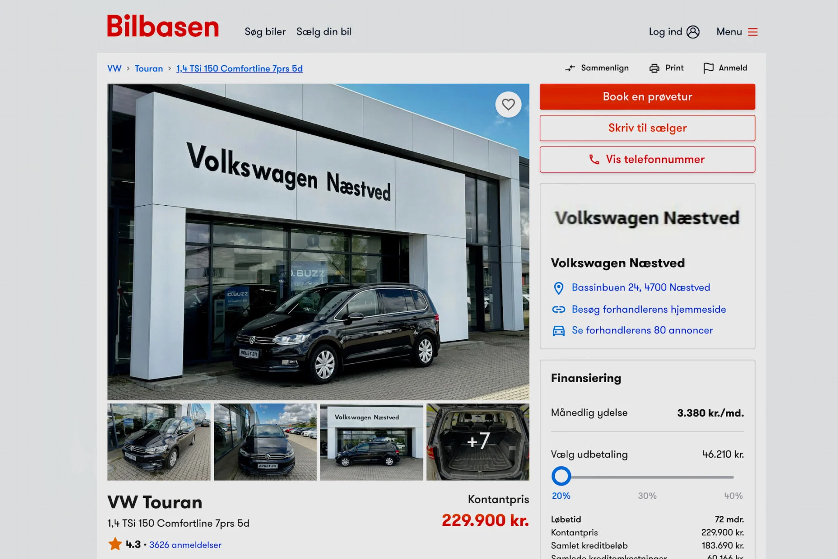This screenshot has height=559, width=838.
Task: Open the +7 more photos thumbnail
Action: pos(477,442)
